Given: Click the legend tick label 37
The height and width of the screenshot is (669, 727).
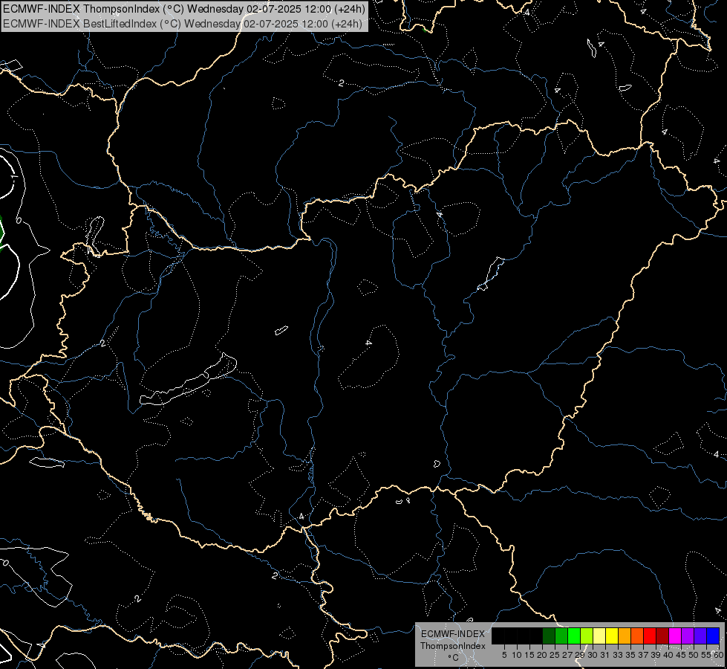Looking at the screenshot, I should coord(643,655).
